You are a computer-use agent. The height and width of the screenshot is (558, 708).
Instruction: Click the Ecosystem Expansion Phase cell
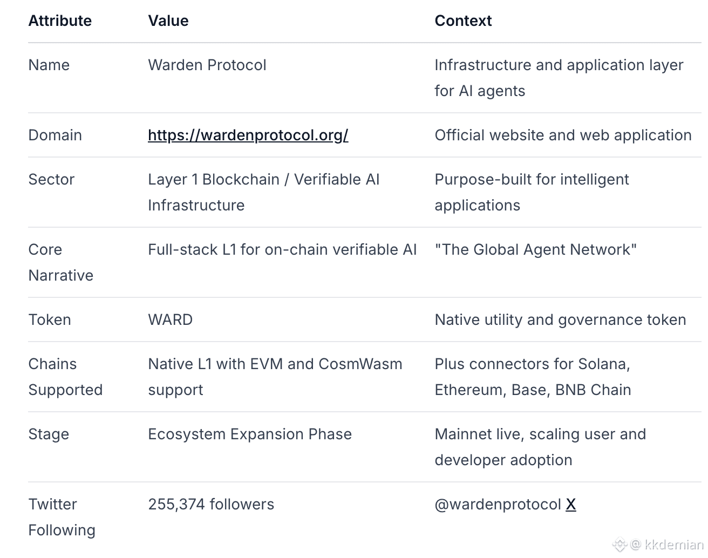tap(250, 434)
